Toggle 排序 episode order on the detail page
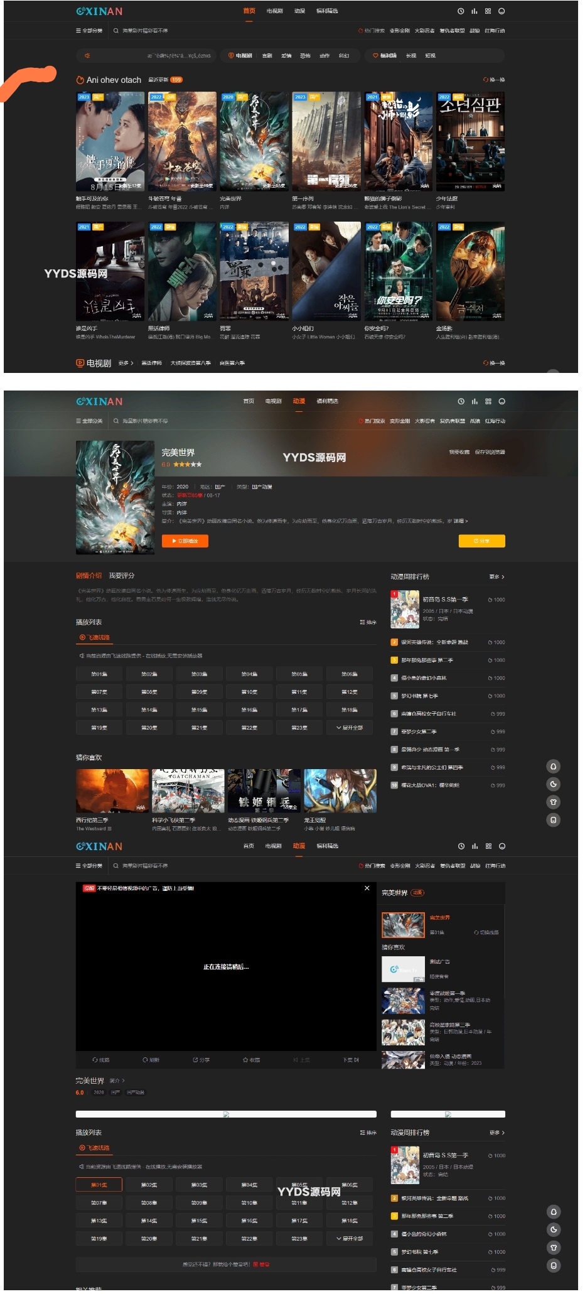This screenshot has width=585, height=1294. [368, 622]
